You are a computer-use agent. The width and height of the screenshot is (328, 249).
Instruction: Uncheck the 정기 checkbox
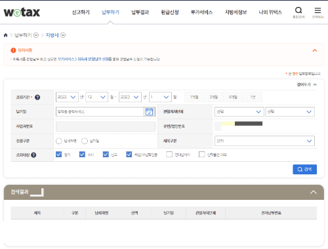tap(58, 155)
